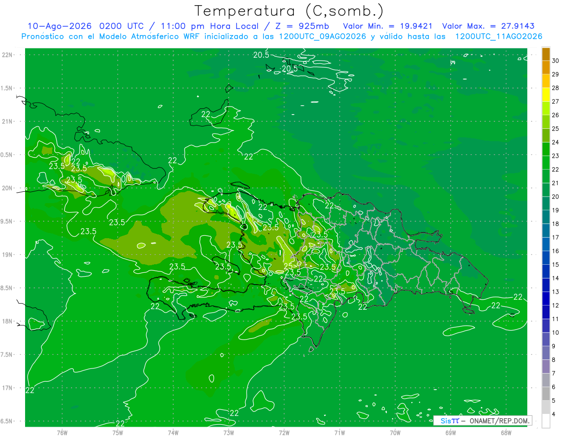Click the color legend value '30'
This screenshot has height=439, width=568.
click(x=556, y=61)
